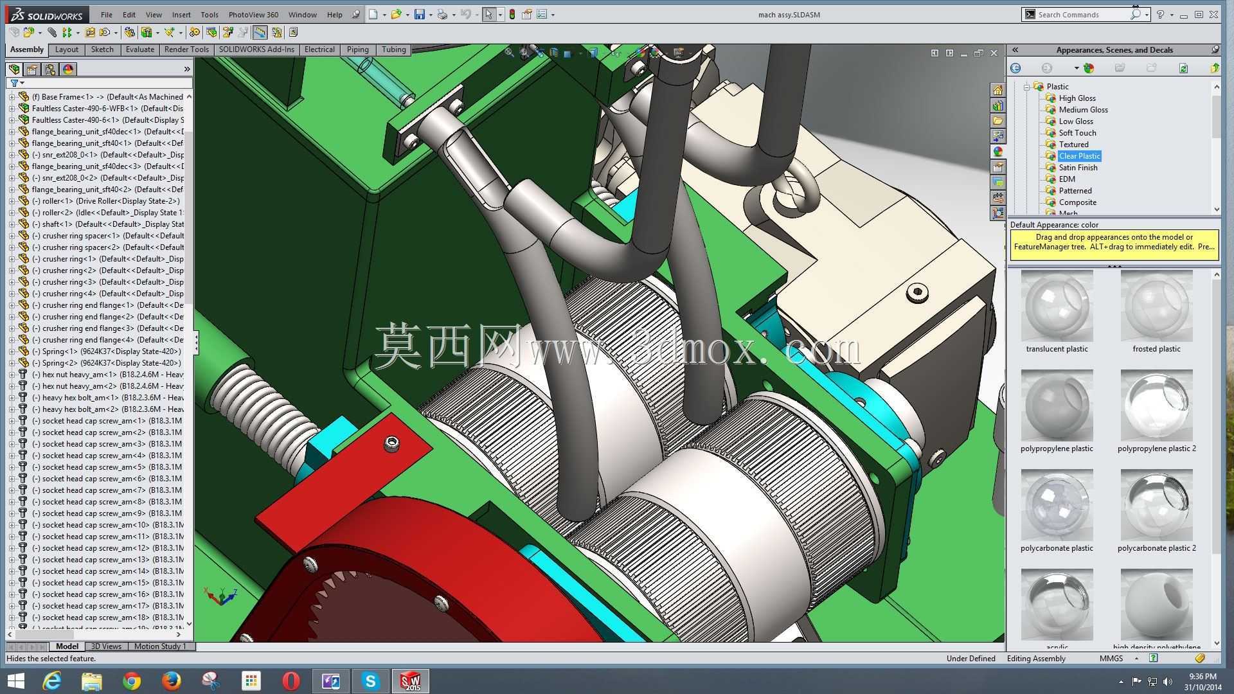Viewport: 1234px width, 694px height.
Task: Open Google Chrome from the taskbar
Action: pos(132,681)
